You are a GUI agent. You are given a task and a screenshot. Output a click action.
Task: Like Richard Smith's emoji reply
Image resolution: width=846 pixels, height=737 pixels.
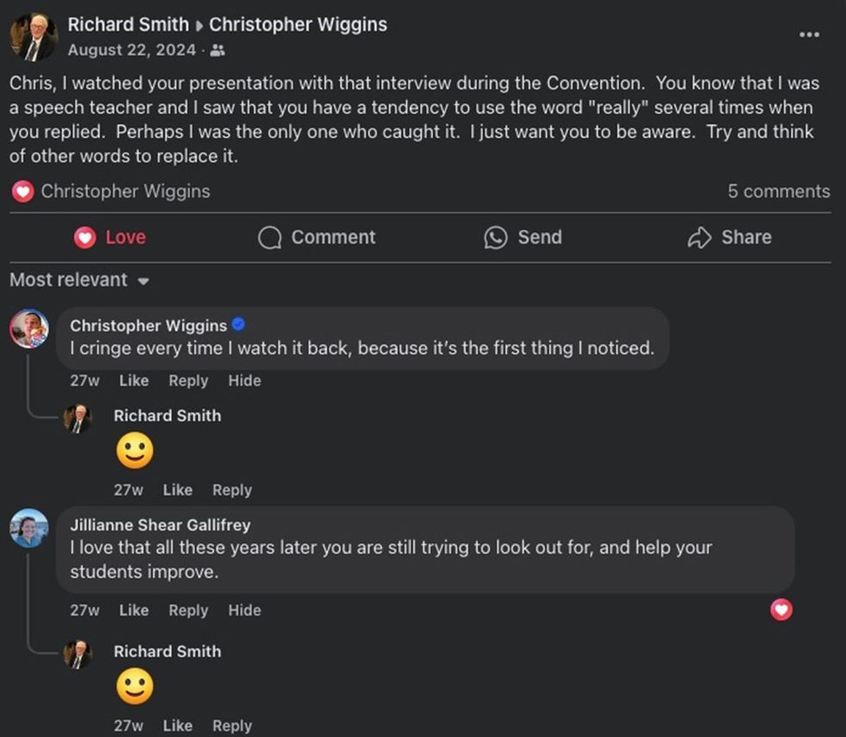(178, 489)
